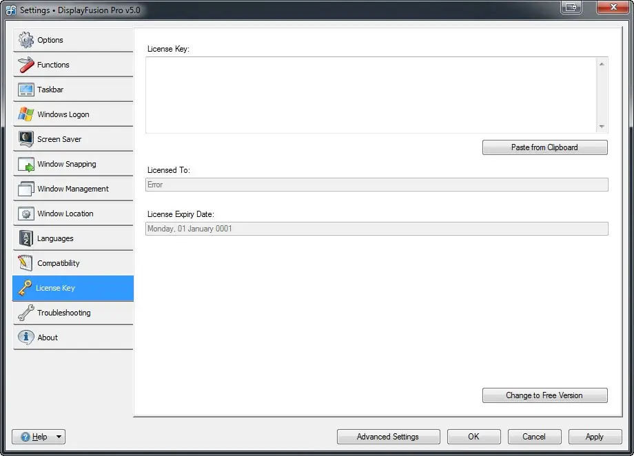Click the License Expiry Date field
Viewport: 634px width, 456px height.
point(377,229)
